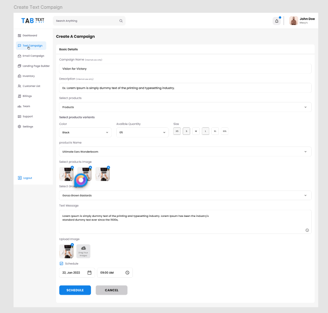
Task: Expand the Gonzo Brown Bastards group dropdown
Action: tap(185, 195)
